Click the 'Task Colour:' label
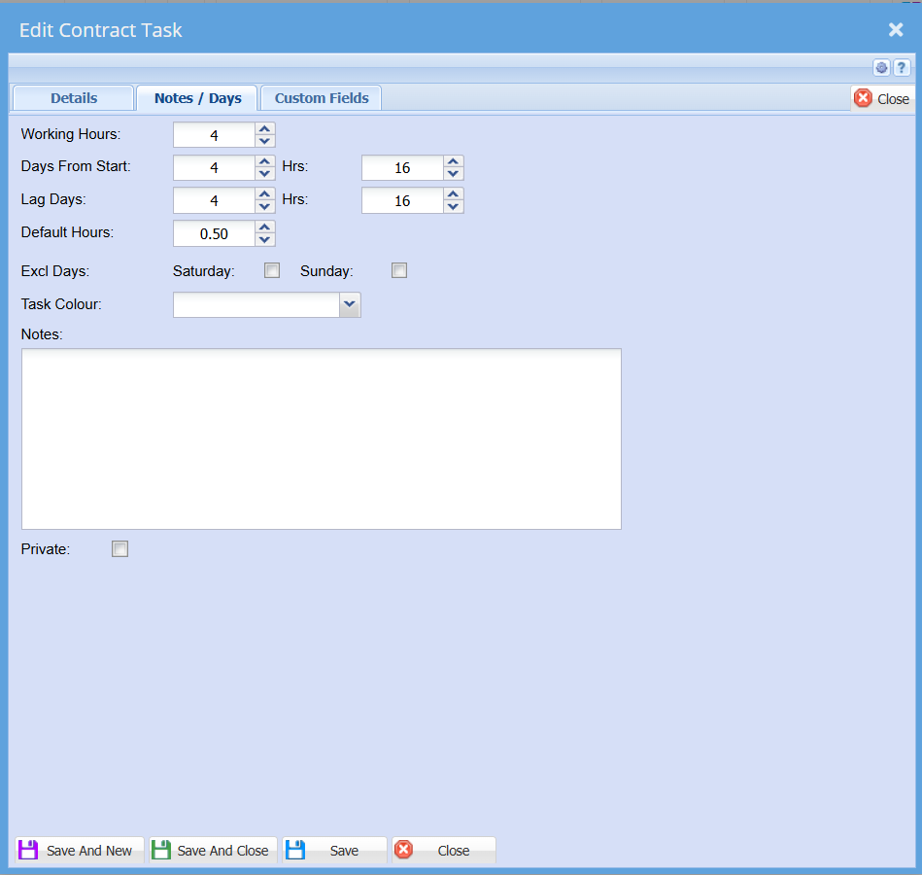This screenshot has height=875, width=922. pos(61,304)
